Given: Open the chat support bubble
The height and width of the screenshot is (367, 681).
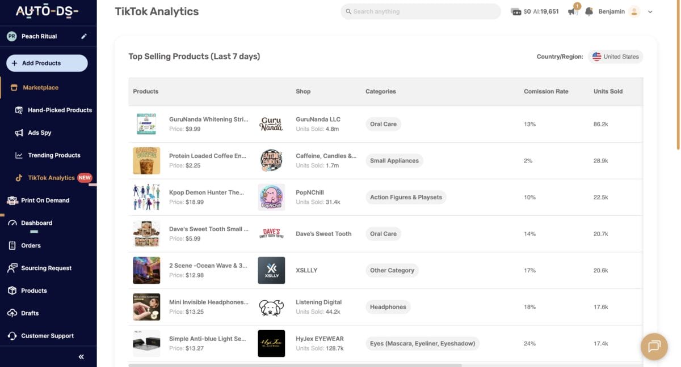Looking at the screenshot, I should pos(654,346).
